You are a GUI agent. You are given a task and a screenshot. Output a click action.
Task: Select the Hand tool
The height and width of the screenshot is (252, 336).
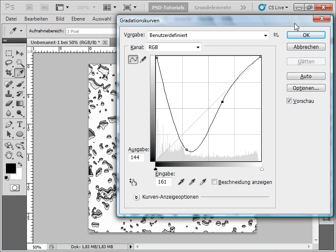point(9,155)
